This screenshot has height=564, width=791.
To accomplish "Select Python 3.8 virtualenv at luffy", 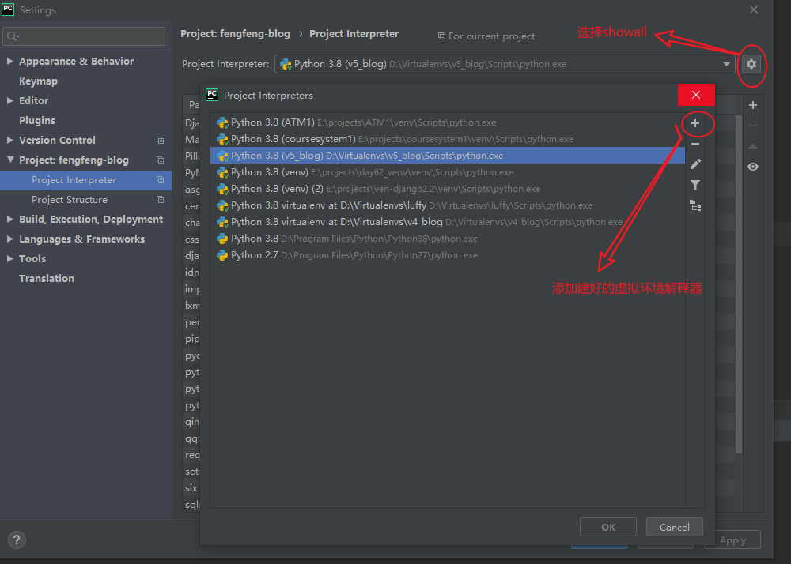I will pyautogui.click(x=448, y=205).
